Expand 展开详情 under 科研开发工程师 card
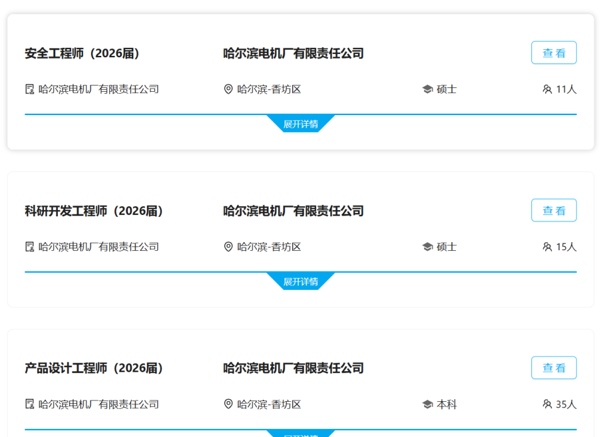Screen dimensions: 603x437 301,281
